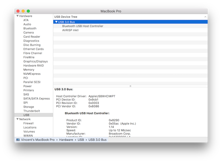Select Bluetooth USB Host Controller device row
Screen dimensions: 222x163
pyautogui.click(x=130, y=26)
